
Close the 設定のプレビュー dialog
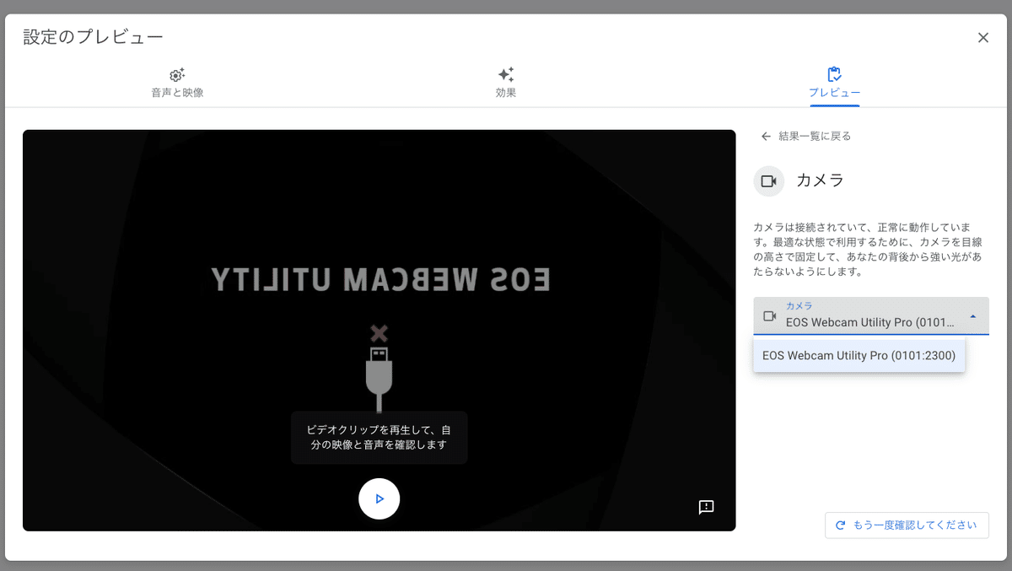point(982,37)
